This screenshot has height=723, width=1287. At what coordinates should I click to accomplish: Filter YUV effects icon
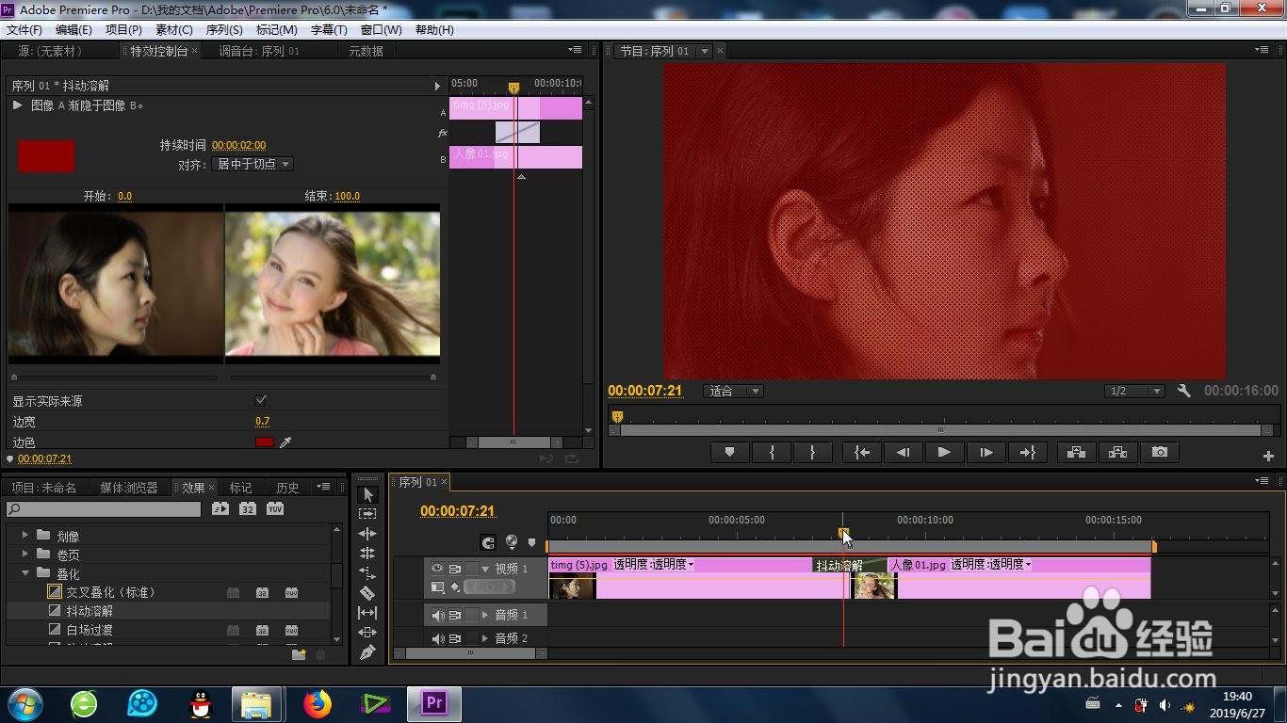275,508
